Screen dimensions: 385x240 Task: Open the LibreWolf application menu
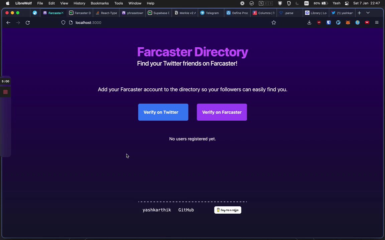click(x=24, y=3)
